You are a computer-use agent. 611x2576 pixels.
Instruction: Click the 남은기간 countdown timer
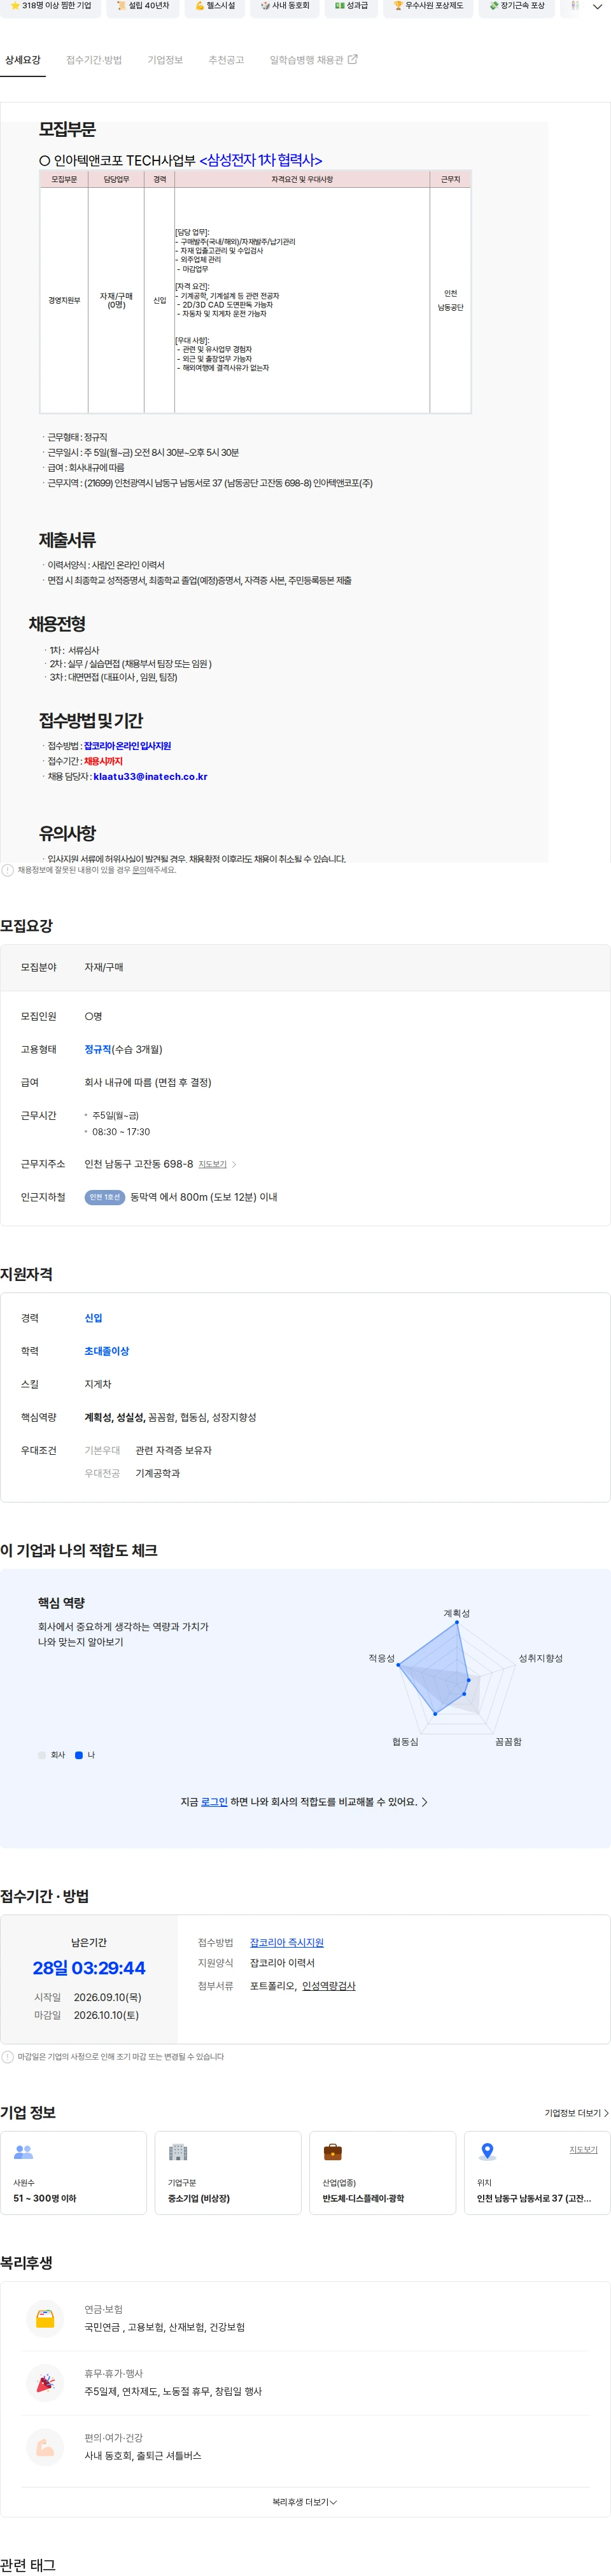[89, 1968]
